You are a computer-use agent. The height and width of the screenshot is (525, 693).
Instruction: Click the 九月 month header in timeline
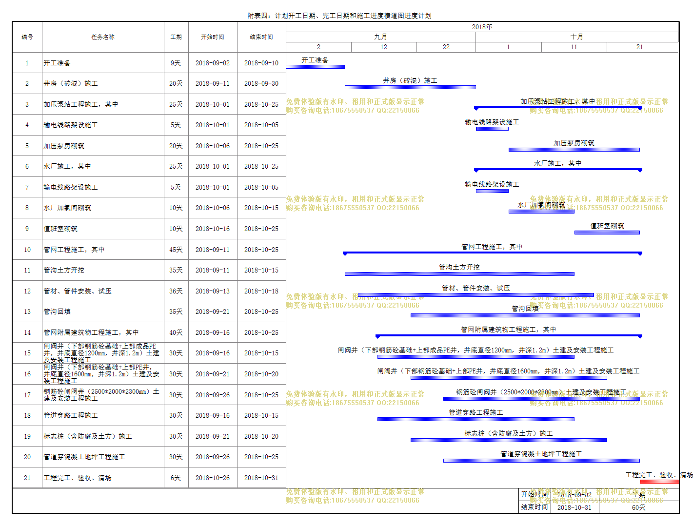click(x=381, y=37)
